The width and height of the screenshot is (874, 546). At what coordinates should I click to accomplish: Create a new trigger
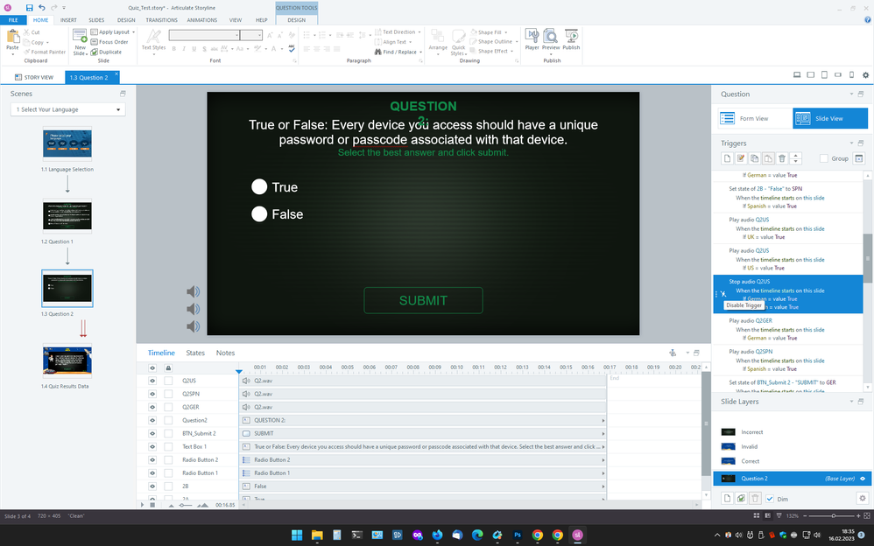tap(727, 158)
